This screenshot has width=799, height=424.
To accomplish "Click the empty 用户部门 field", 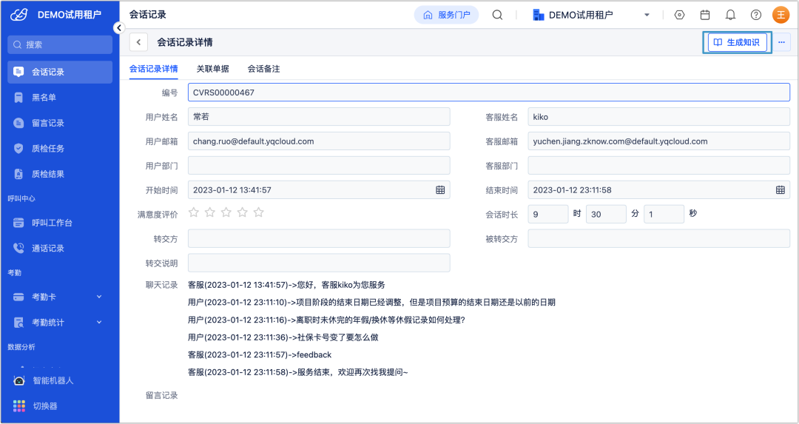I will [319, 166].
